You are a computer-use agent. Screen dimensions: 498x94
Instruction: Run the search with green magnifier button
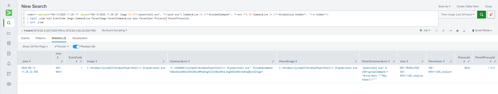click(481, 15)
